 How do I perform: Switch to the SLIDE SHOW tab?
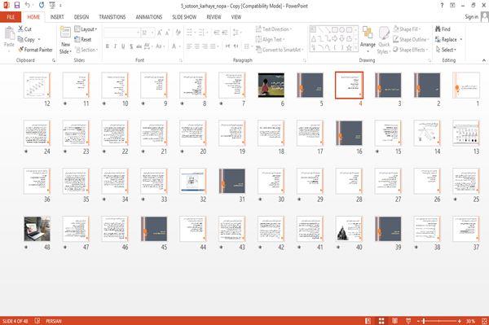[184, 17]
